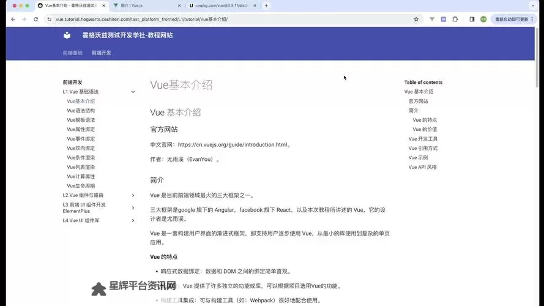Close the 简介 | Vue.js tab
Screen dimensions: 544x306
[179, 6]
